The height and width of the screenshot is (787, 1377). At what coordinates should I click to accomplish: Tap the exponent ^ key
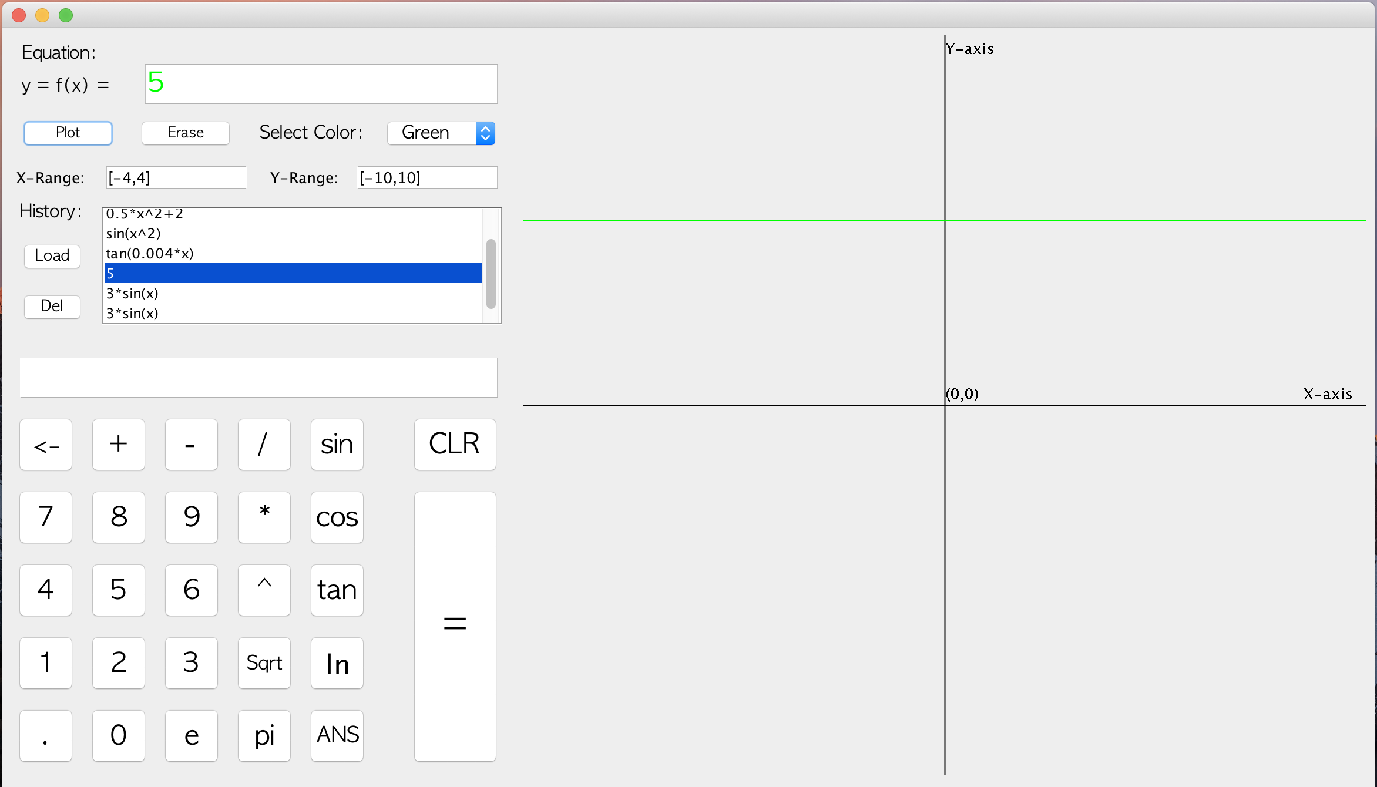pyautogui.click(x=264, y=590)
